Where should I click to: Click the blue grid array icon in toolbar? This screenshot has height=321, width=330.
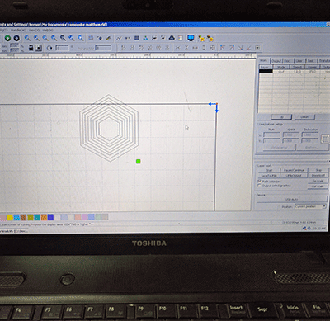coord(137,38)
